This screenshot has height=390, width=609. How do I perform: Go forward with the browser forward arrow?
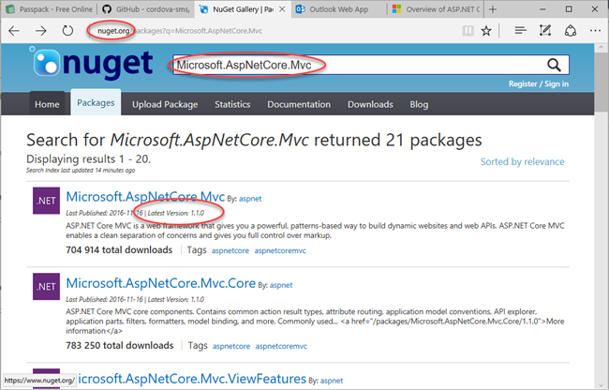click(41, 31)
